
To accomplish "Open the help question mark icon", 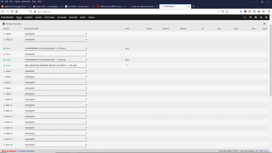I will click(x=256, y=17).
